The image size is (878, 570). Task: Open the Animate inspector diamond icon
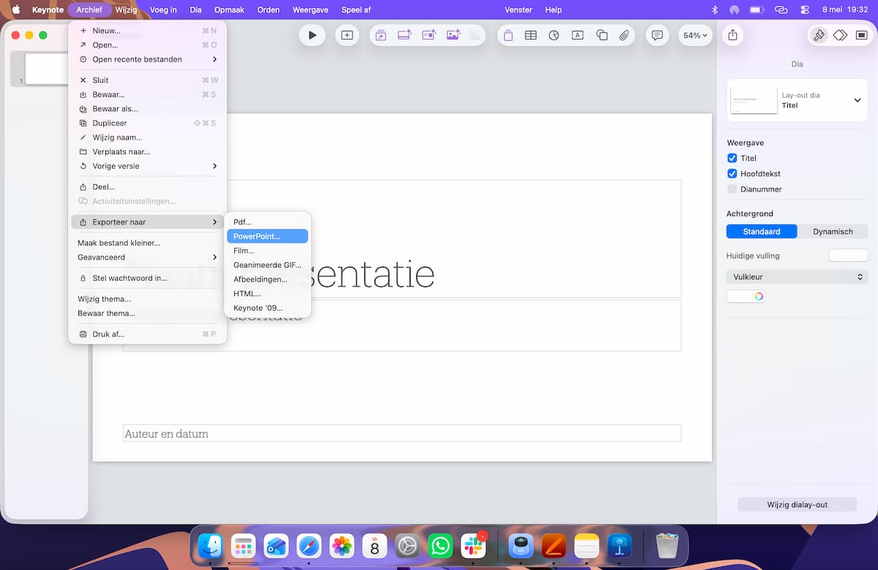pos(840,35)
